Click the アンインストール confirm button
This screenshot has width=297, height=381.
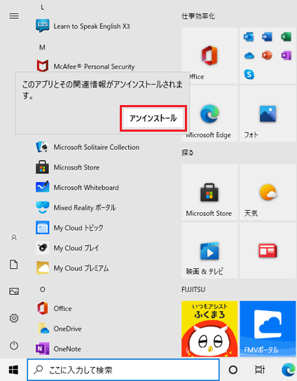[153, 118]
